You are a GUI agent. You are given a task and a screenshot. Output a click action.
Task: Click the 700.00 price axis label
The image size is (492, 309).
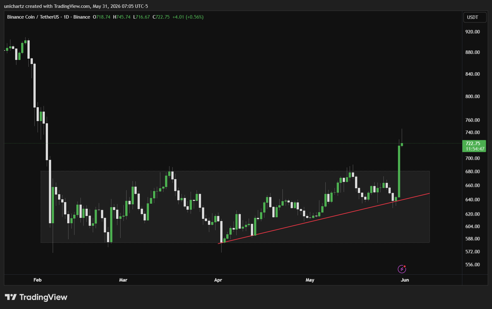tap(472, 158)
